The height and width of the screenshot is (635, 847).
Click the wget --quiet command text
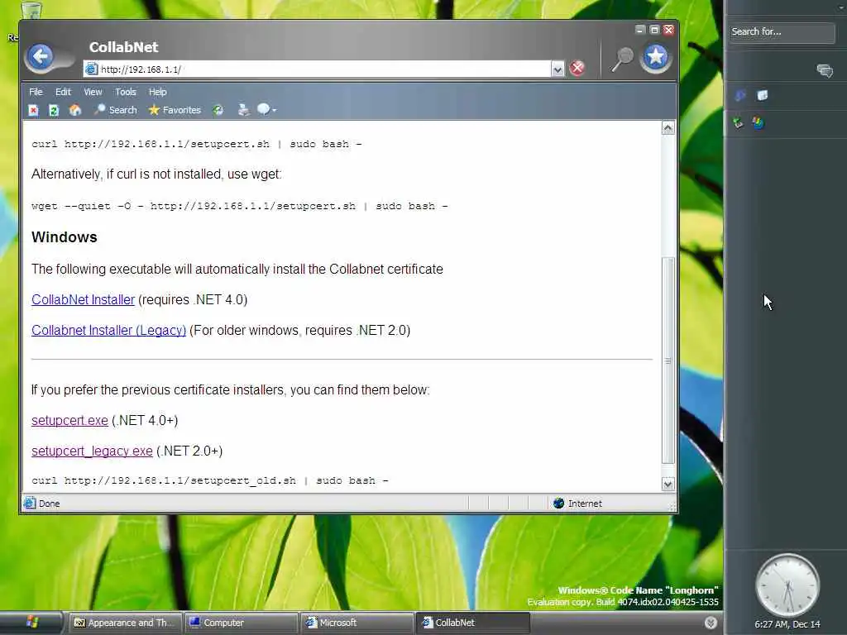click(x=239, y=206)
